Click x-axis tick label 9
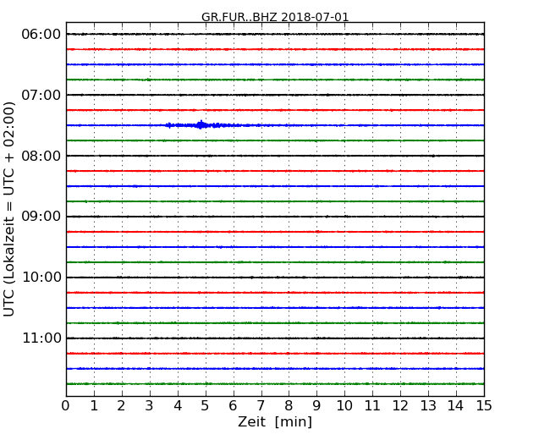The width and height of the screenshot is (550, 440). click(x=316, y=406)
